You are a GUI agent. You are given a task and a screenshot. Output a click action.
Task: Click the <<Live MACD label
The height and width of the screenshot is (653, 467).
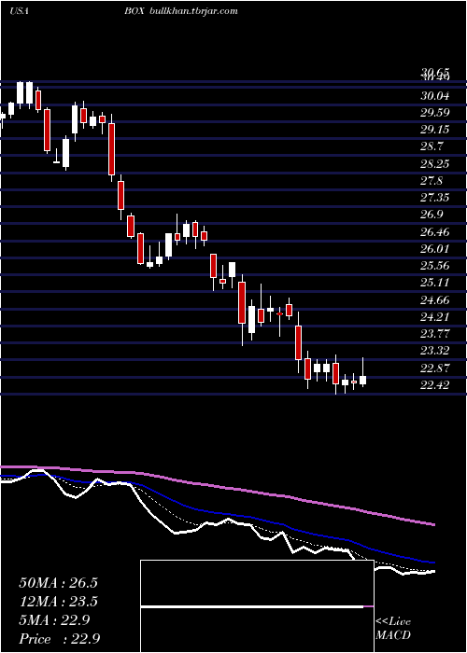tap(393, 629)
